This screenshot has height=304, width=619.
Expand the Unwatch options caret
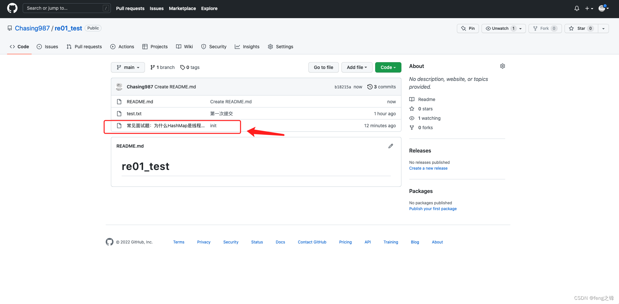pos(521,28)
